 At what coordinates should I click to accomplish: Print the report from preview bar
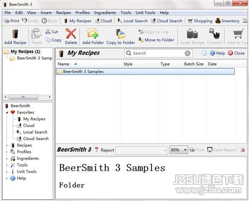(x=197, y=150)
